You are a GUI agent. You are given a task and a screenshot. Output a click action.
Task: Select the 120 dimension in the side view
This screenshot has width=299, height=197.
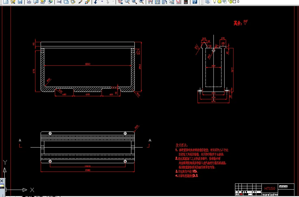(204, 38)
